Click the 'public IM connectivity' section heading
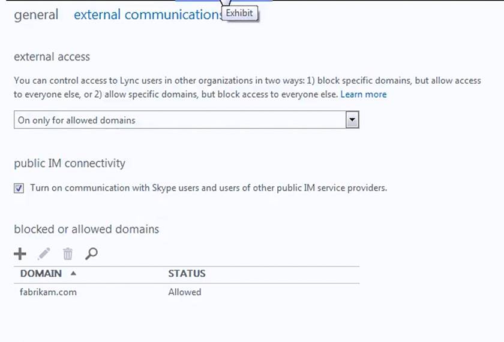The height and width of the screenshot is (342, 504). [70, 164]
